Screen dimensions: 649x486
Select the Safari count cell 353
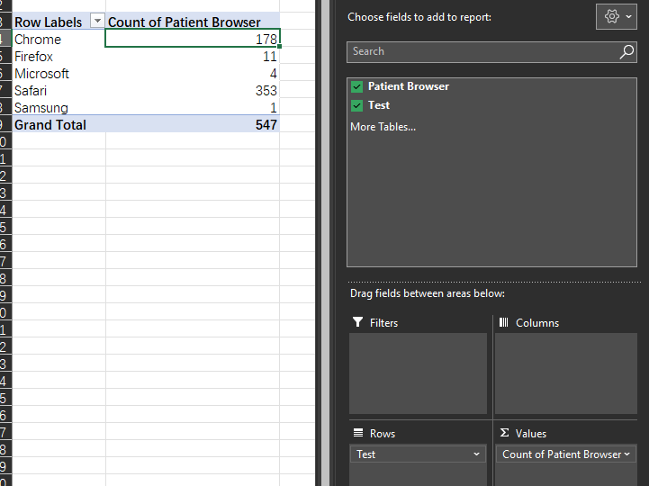(193, 90)
